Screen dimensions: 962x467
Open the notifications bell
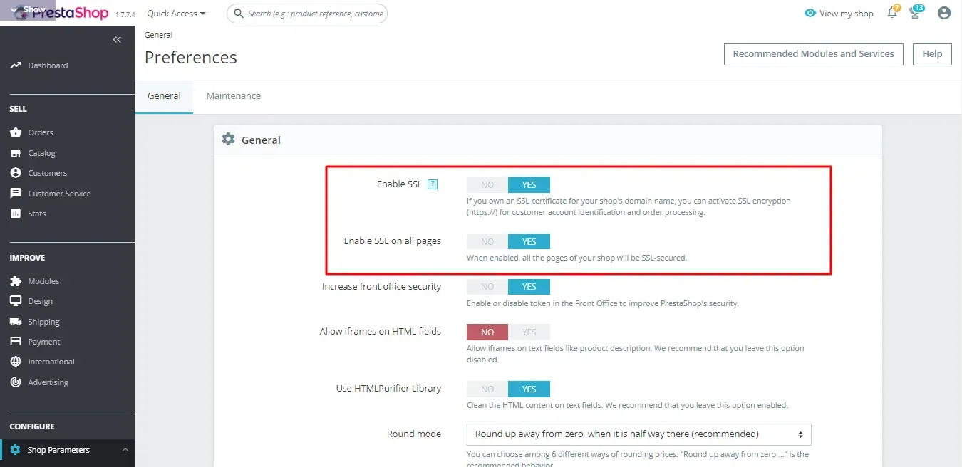(x=892, y=13)
